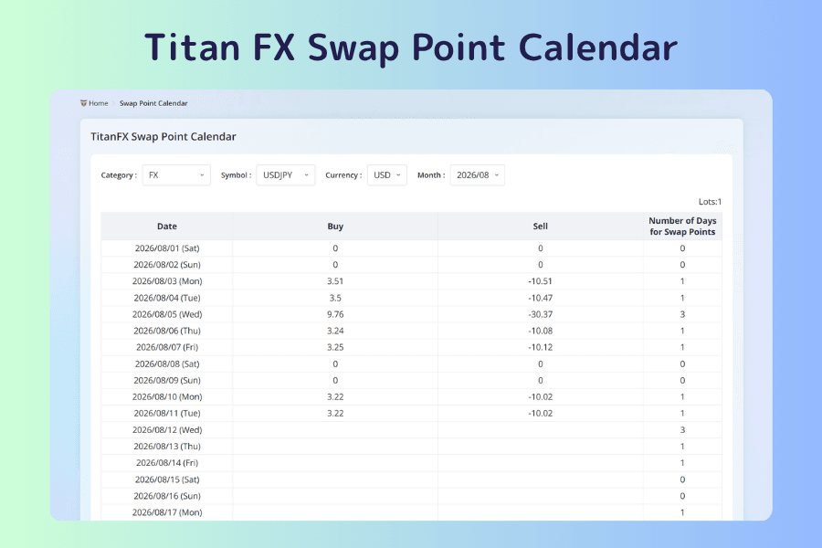The image size is (822, 548).
Task: Click the Buy column header
Action: 335,227
